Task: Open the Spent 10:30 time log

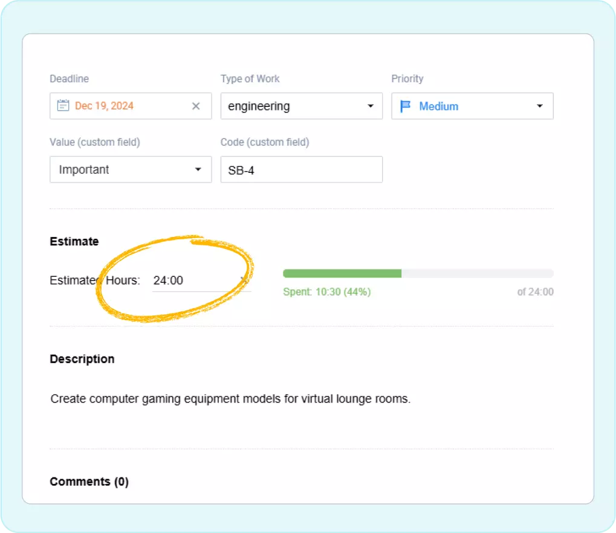Action: pyautogui.click(x=326, y=292)
